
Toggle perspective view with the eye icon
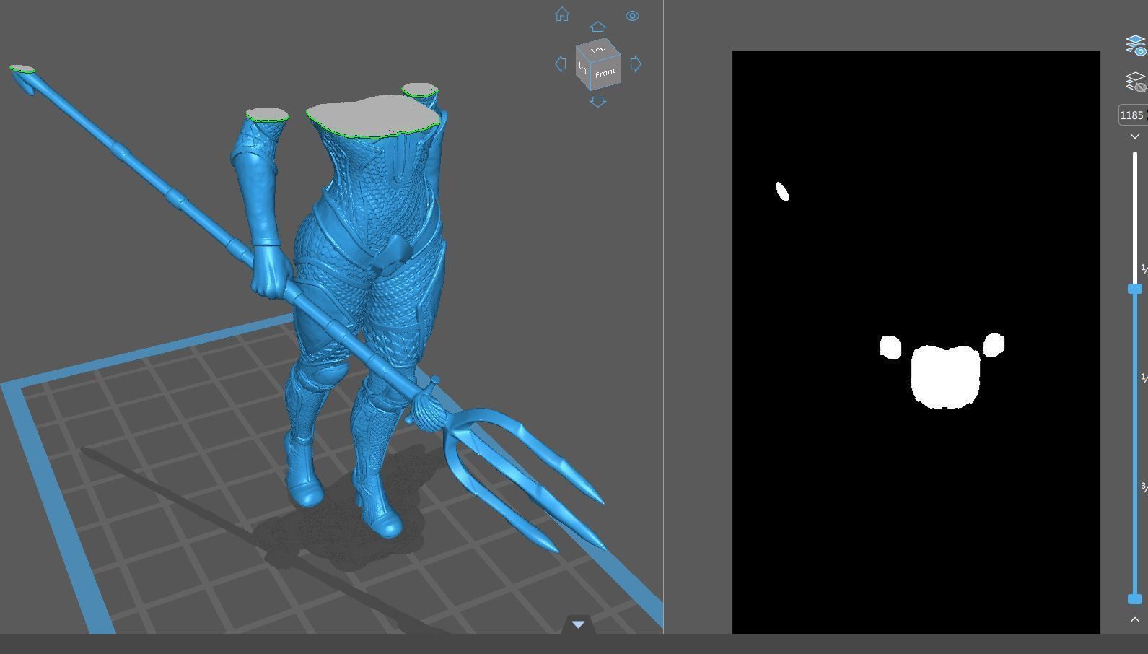point(632,16)
